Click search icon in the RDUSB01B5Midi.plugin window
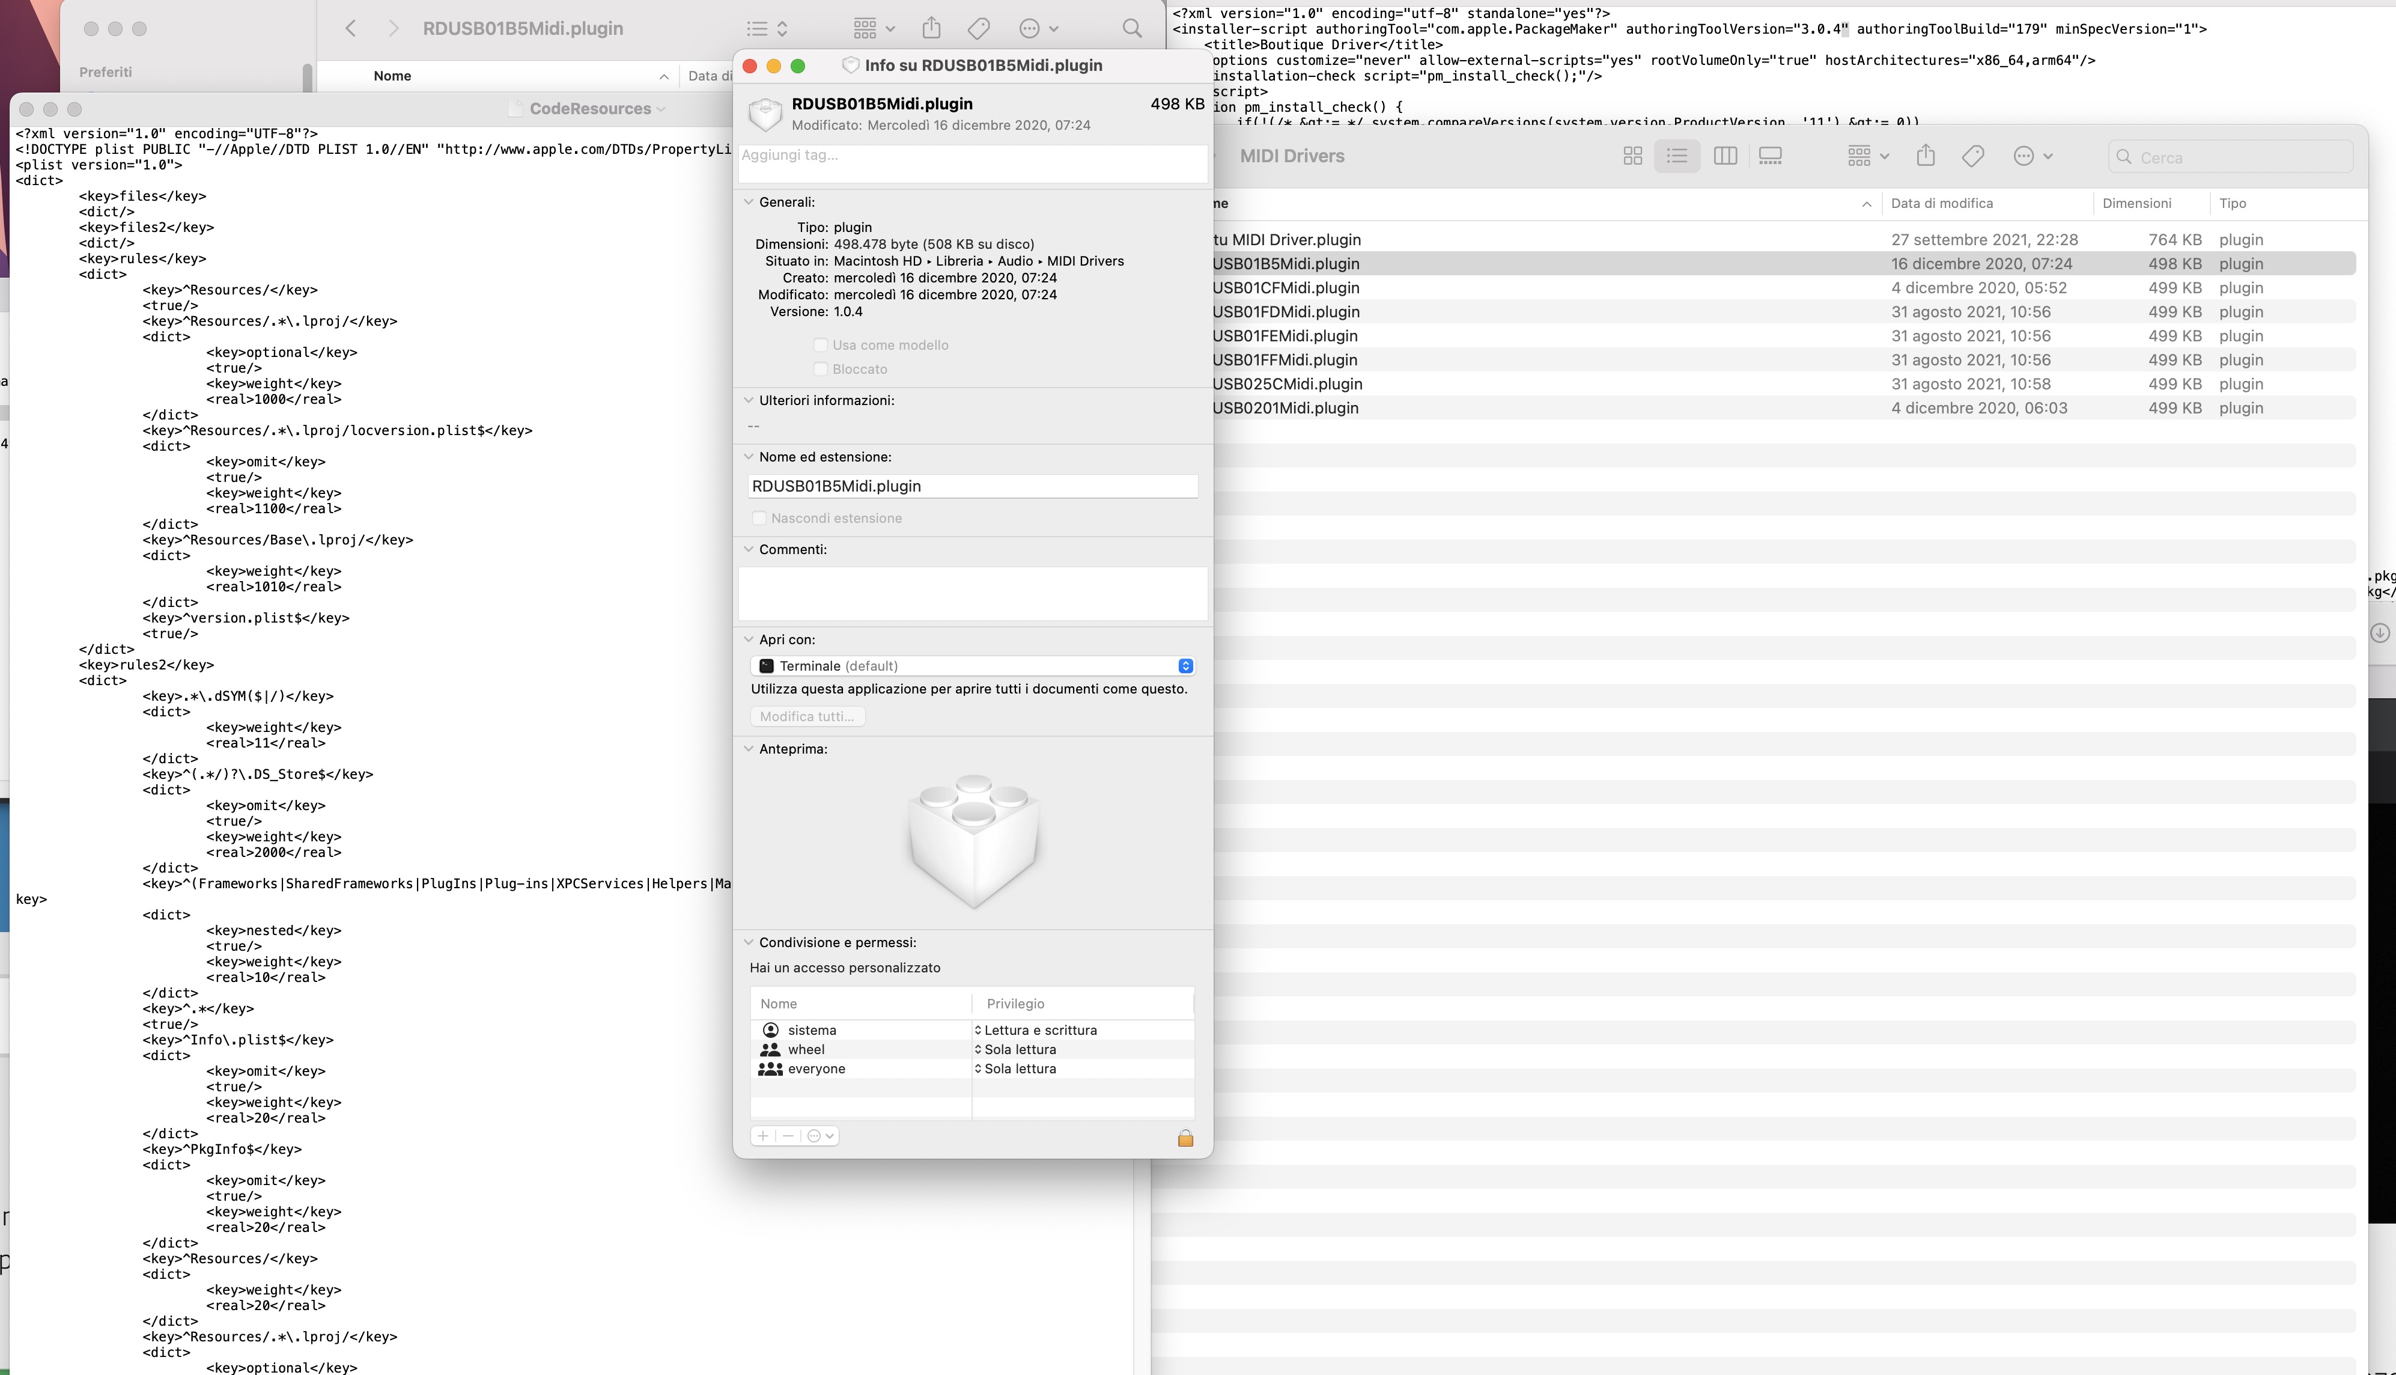 pyautogui.click(x=1132, y=28)
